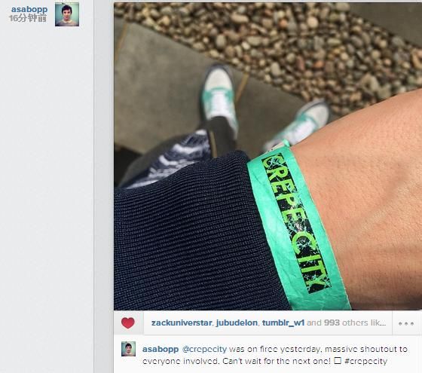The width and height of the screenshot is (422, 373).
Task: Like the post with the red heart icon
Action: 128,323
